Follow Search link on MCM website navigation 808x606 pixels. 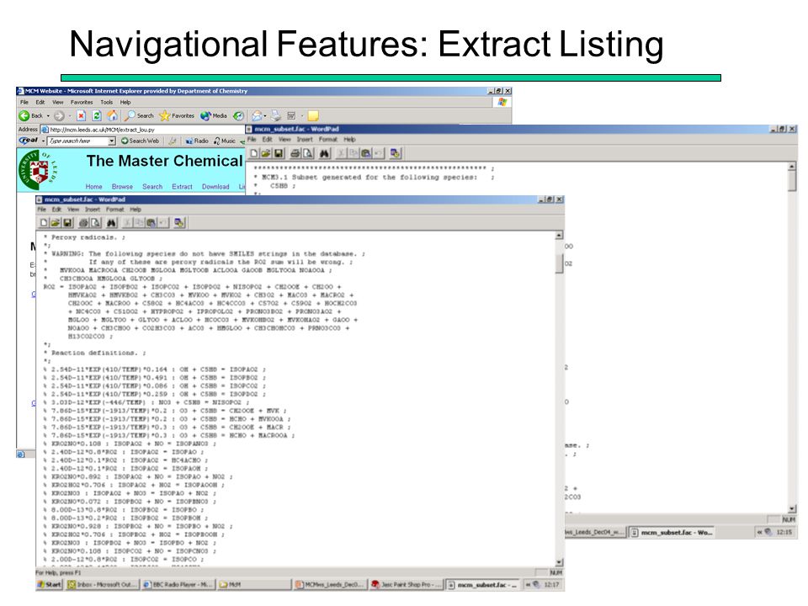(152, 187)
